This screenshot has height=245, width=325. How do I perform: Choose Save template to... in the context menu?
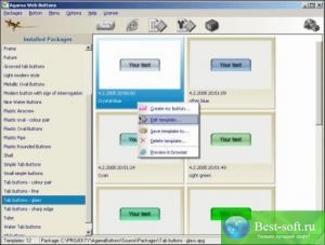(x=168, y=131)
